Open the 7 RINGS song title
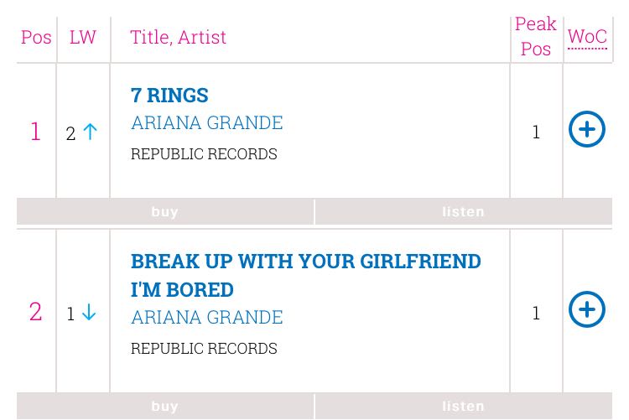The image size is (629, 420). (x=169, y=95)
